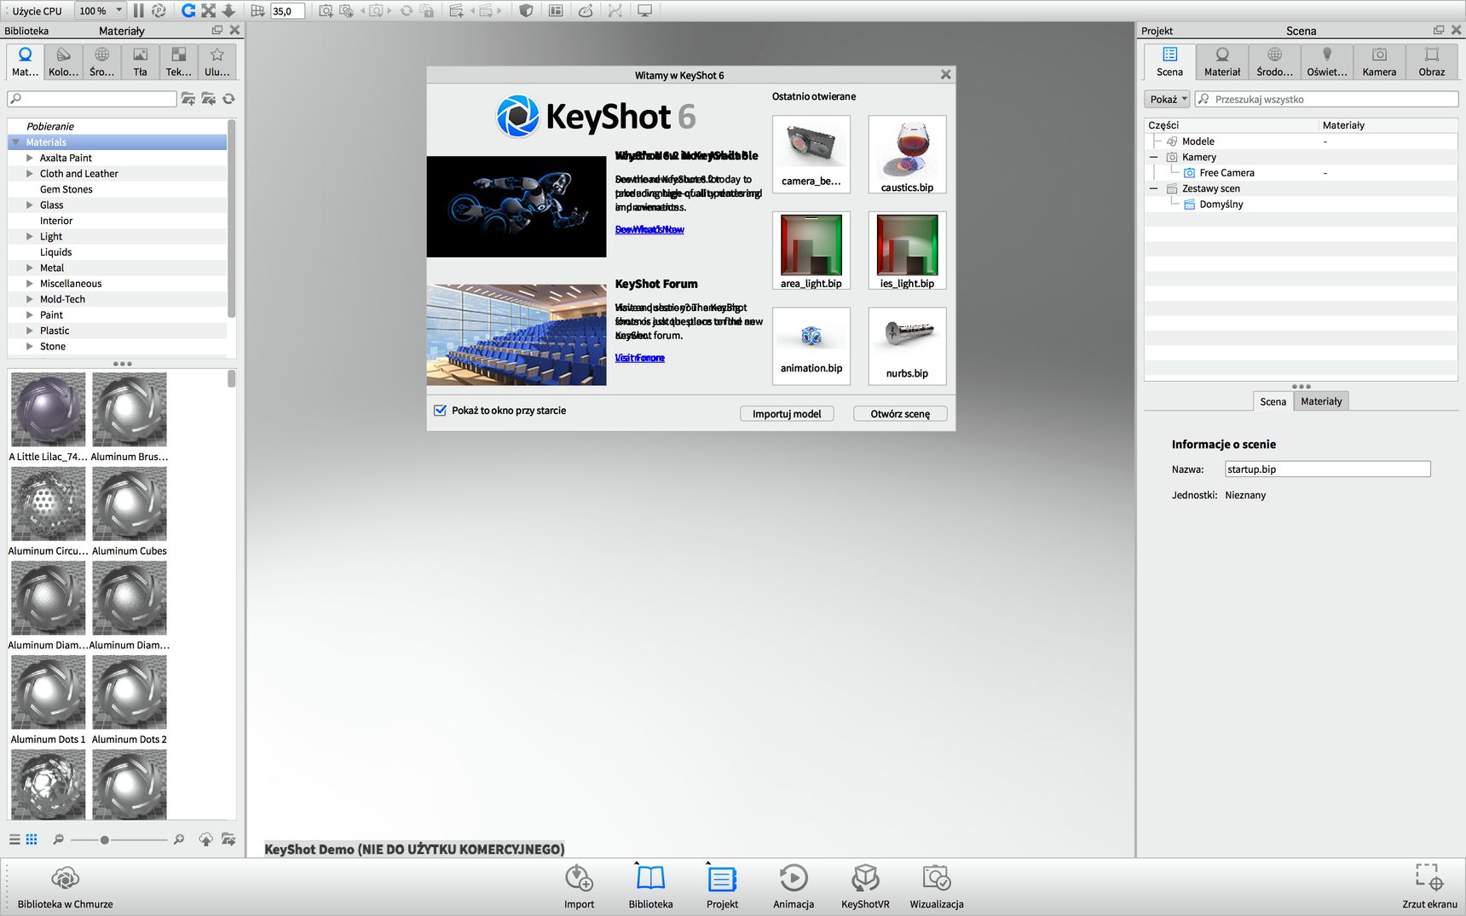Open recent file caustics.bip

tap(907, 154)
